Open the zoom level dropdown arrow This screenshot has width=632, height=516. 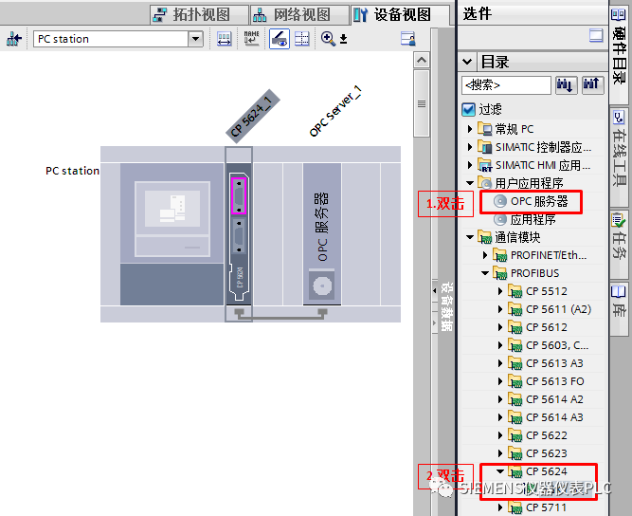(x=343, y=39)
